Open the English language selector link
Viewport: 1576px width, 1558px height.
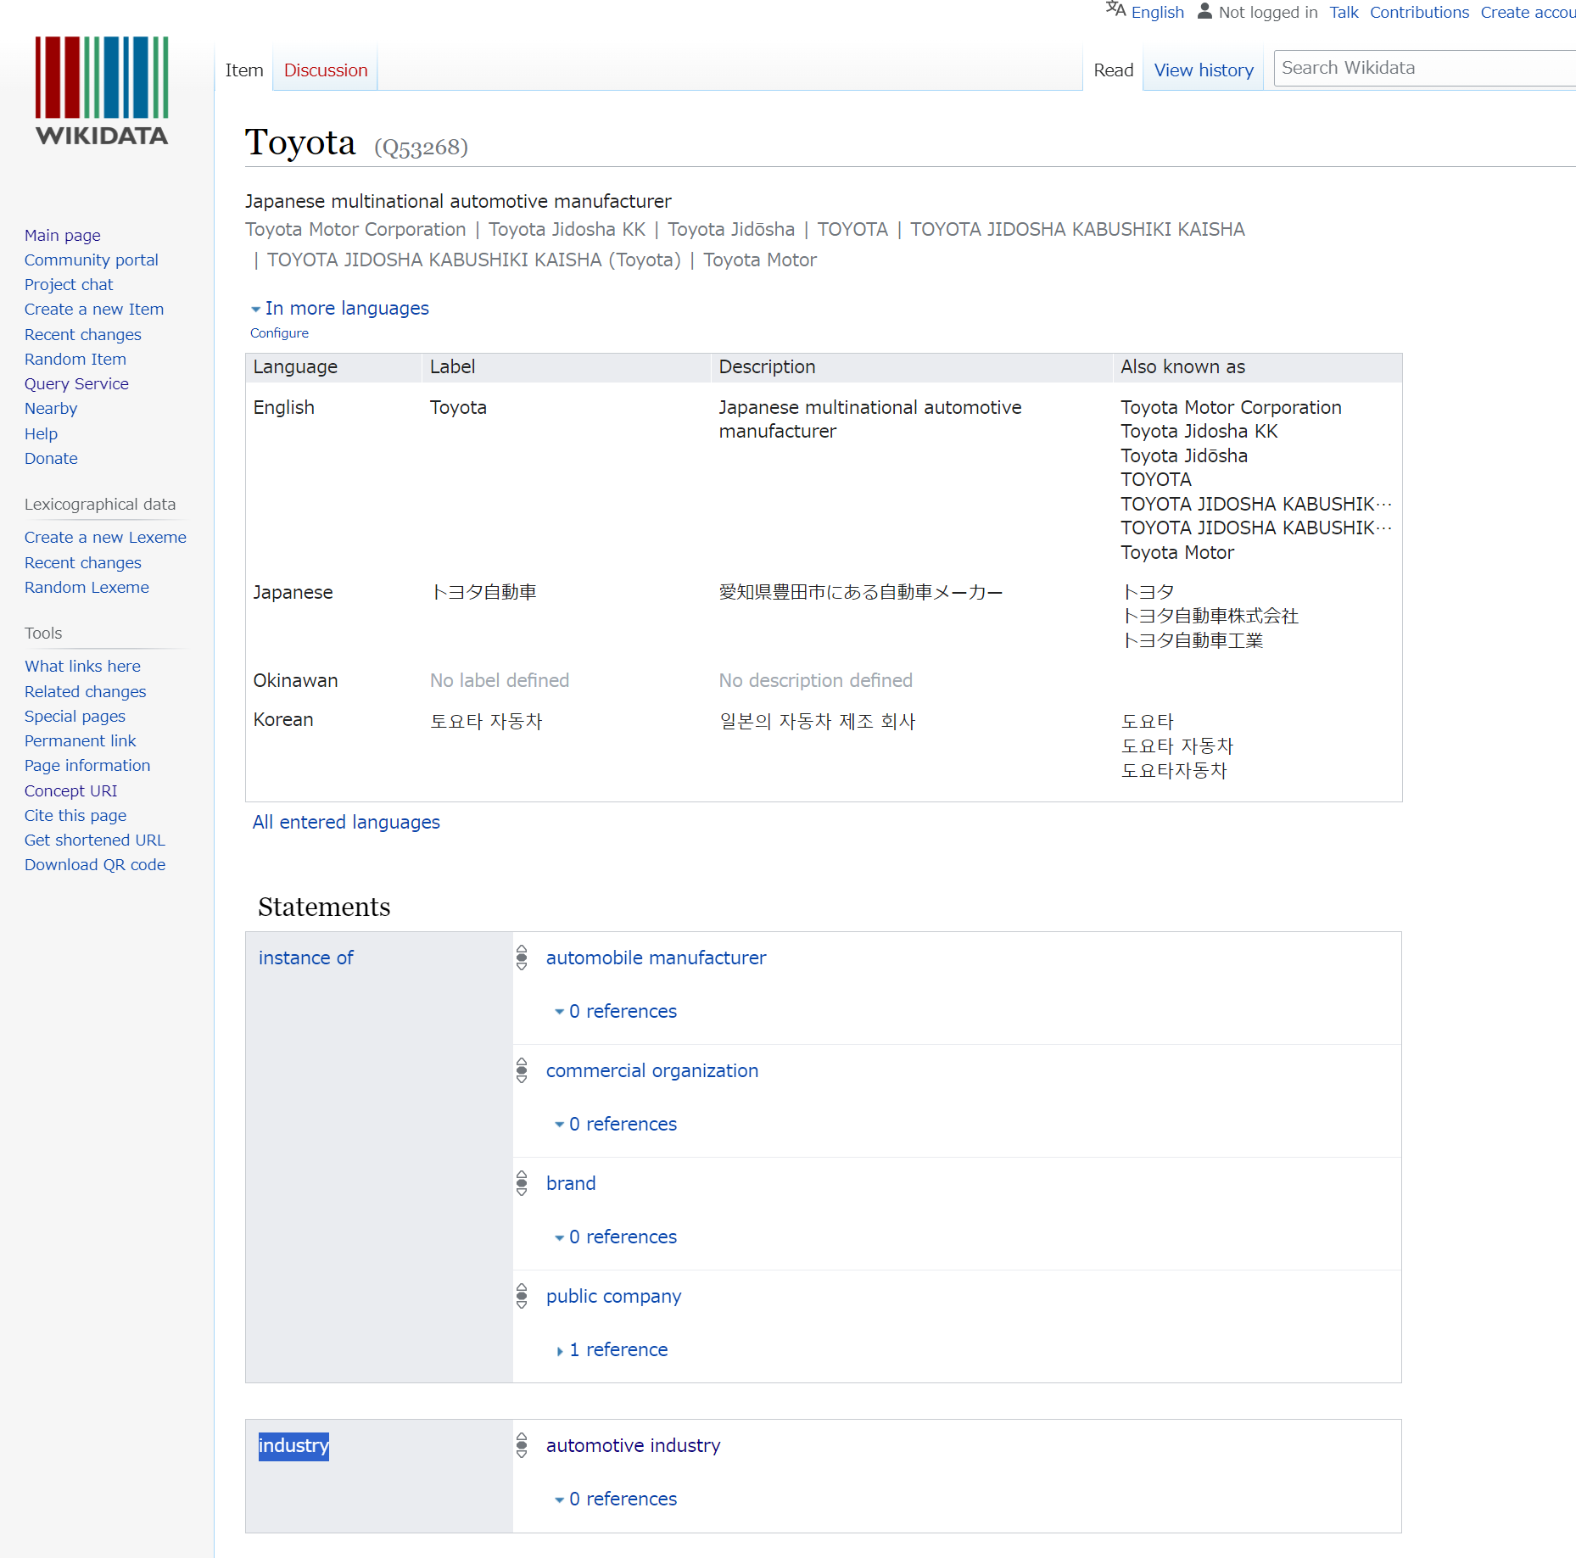1158,12
